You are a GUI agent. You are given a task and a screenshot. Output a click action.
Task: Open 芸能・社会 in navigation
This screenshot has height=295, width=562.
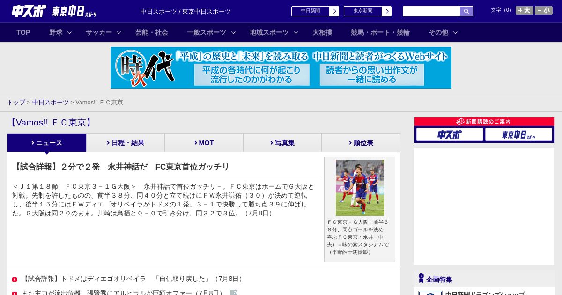[x=152, y=32]
